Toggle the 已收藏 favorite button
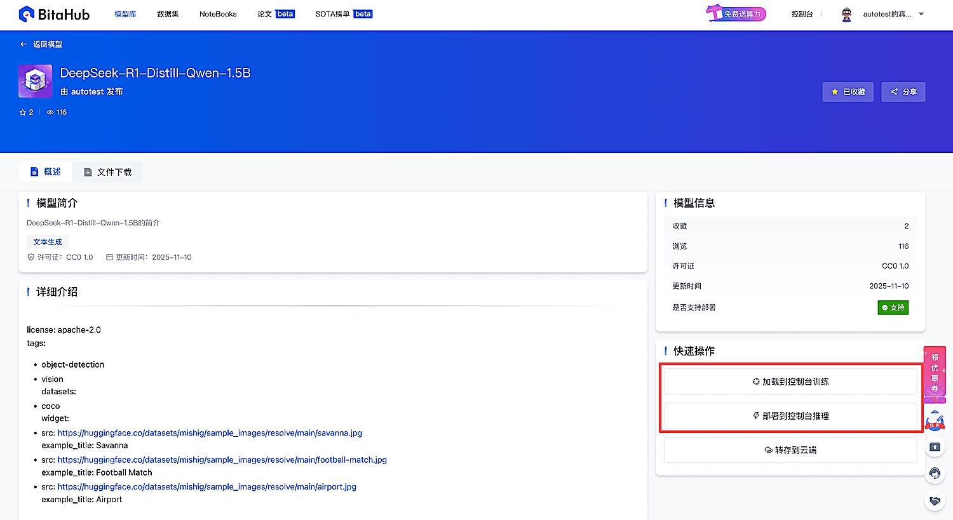 click(848, 92)
